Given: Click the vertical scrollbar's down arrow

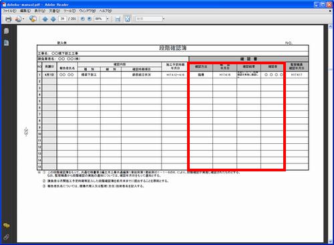Looking at the screenshot, I should coord(330,241).
